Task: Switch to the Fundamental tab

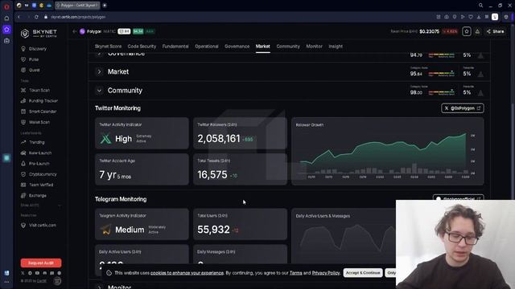Action: (x=175, y=47)
